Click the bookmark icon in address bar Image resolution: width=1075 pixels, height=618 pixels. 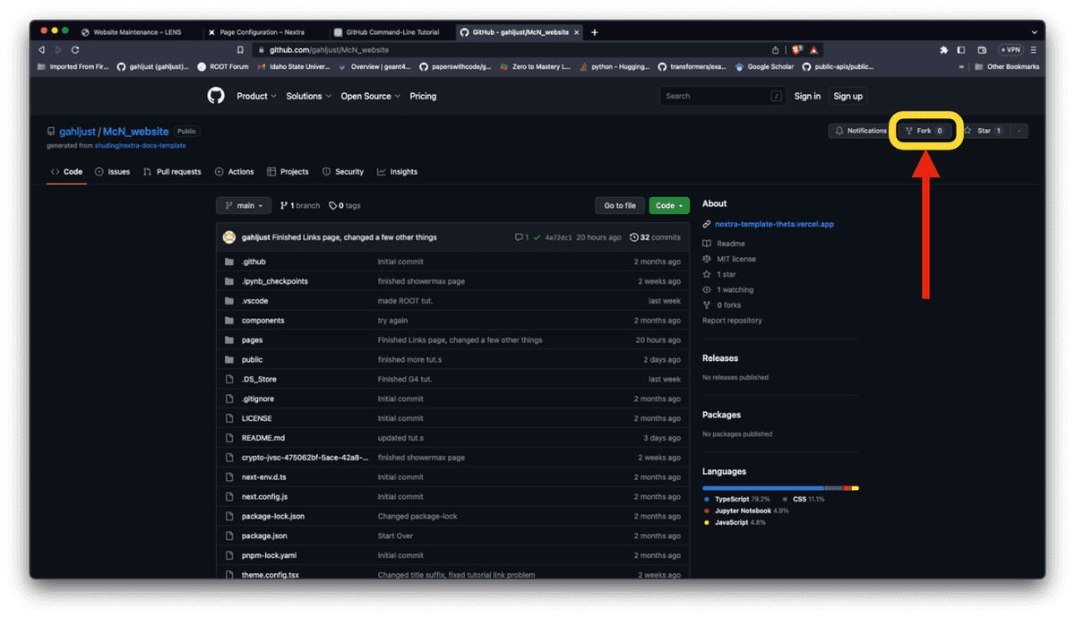pos(240,50)
